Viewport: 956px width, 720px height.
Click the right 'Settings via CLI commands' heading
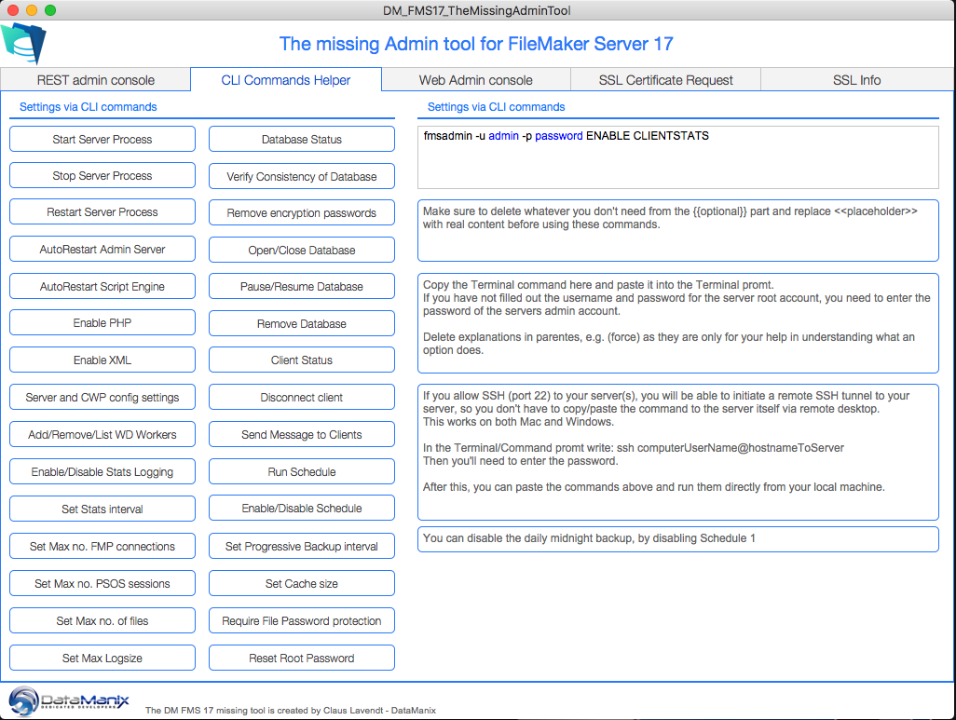(x=497, y=107)
